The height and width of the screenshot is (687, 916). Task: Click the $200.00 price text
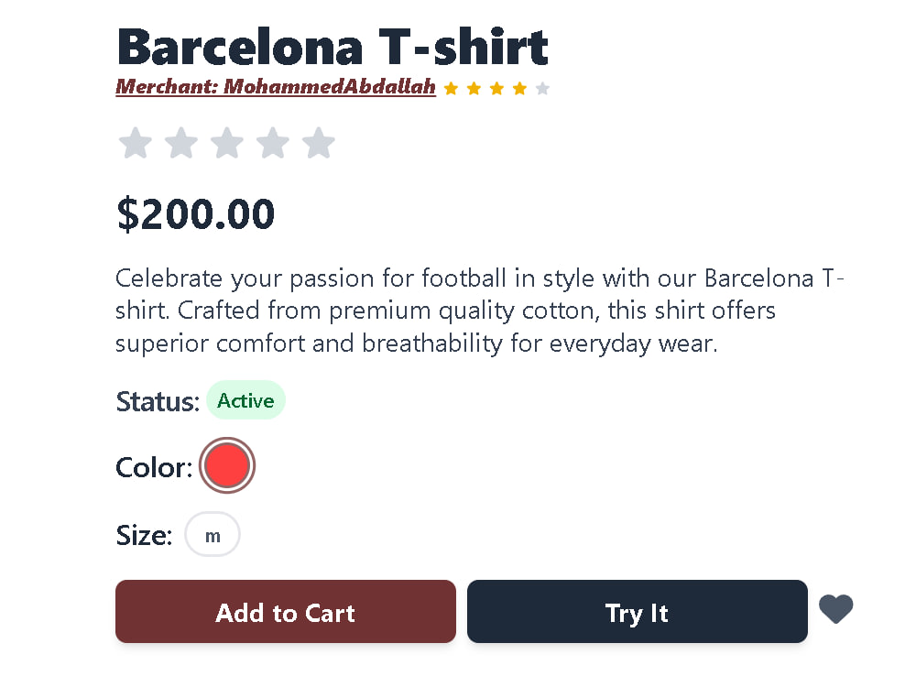(196, 213)
